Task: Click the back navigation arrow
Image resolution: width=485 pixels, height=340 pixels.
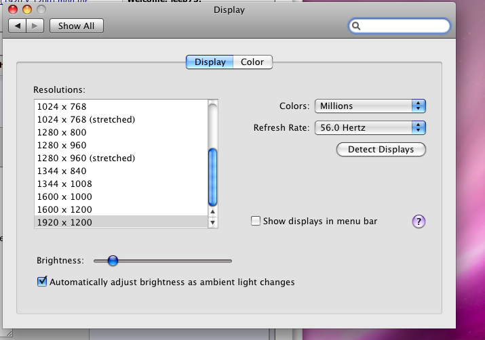Action: click(x=18, y=26)
